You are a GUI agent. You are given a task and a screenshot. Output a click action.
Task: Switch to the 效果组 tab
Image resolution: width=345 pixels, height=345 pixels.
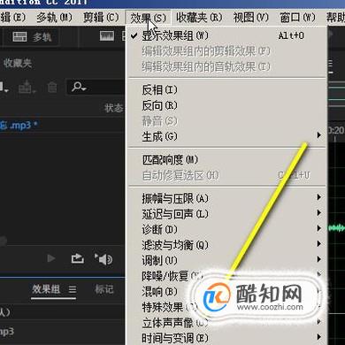(46, 289)
